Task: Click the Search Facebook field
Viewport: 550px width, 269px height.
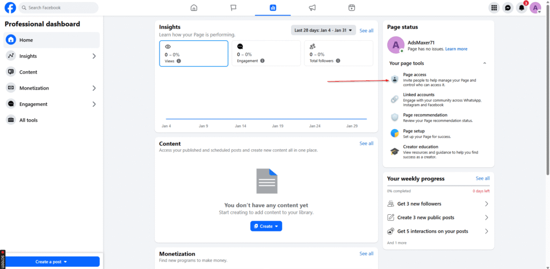Action: pos(59,8)
